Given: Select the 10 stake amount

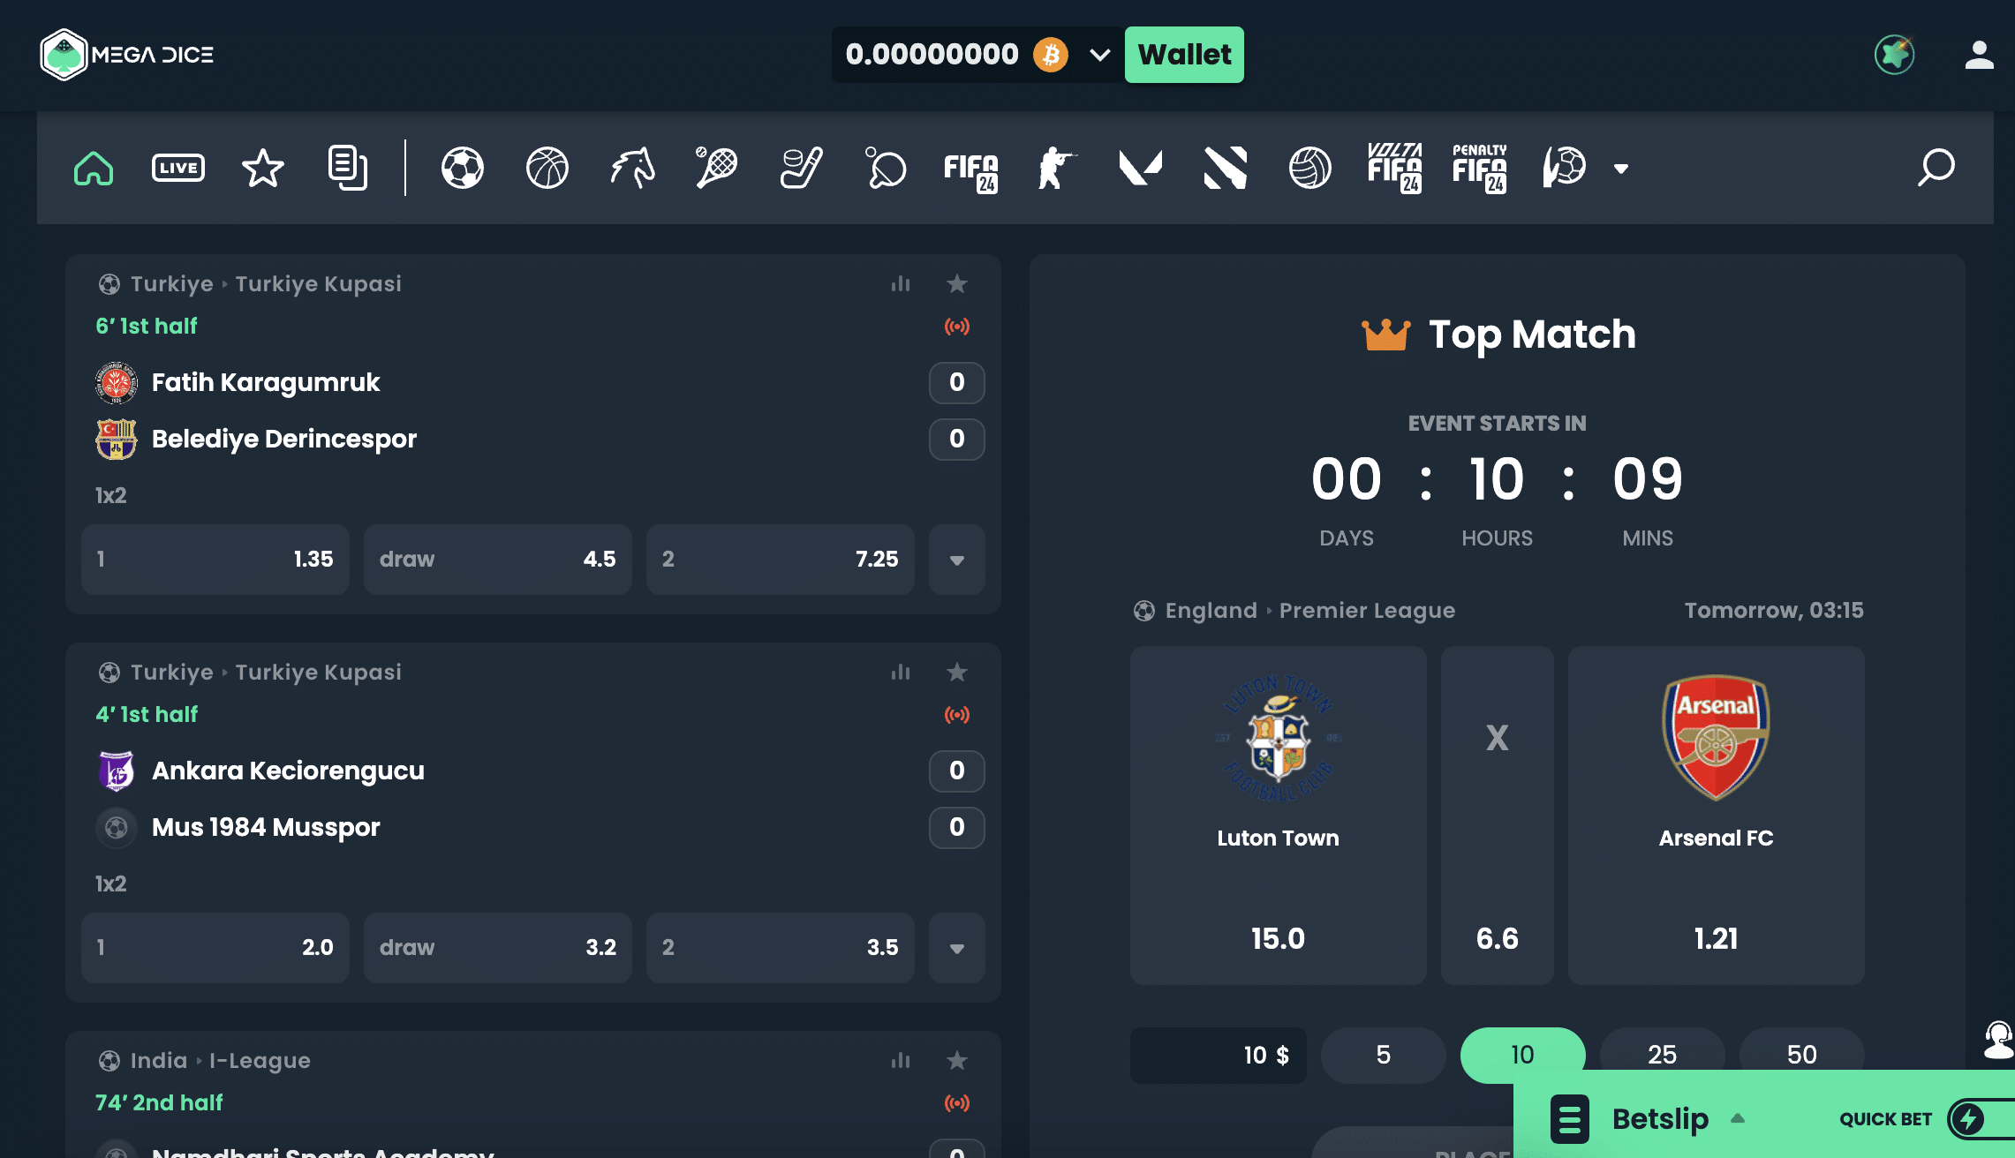Looking at the screenshot, I should [x=1522, y=1055].
